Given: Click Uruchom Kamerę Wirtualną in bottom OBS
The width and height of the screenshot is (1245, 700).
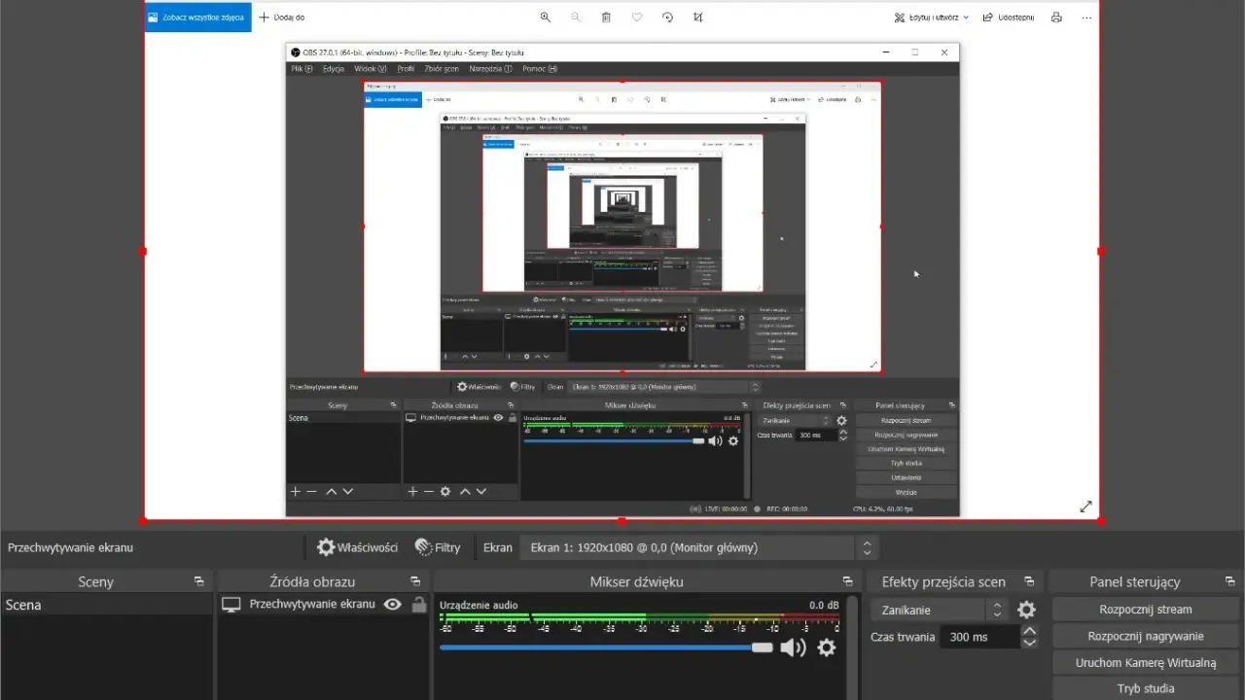Looking at the screenshot, I should (x=1146, y=662).
